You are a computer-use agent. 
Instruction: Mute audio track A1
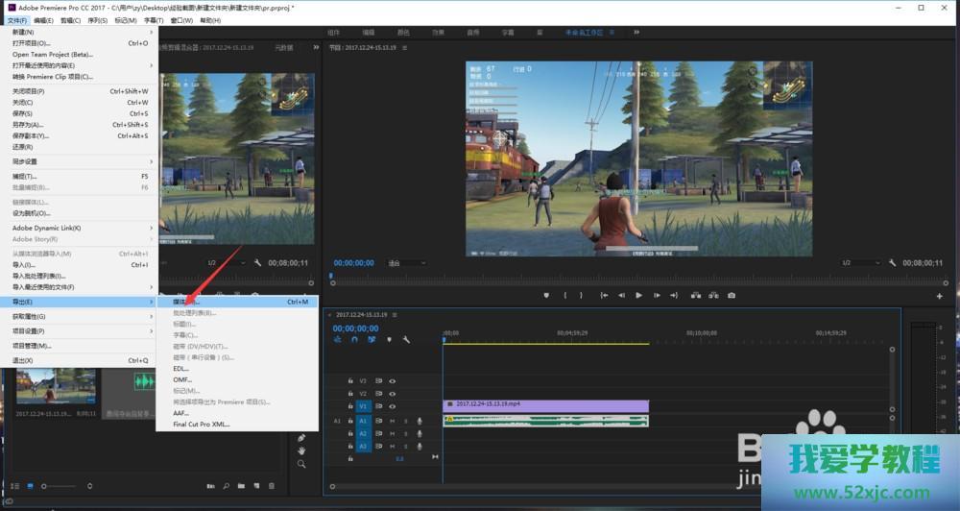click(x=392, y=421)
